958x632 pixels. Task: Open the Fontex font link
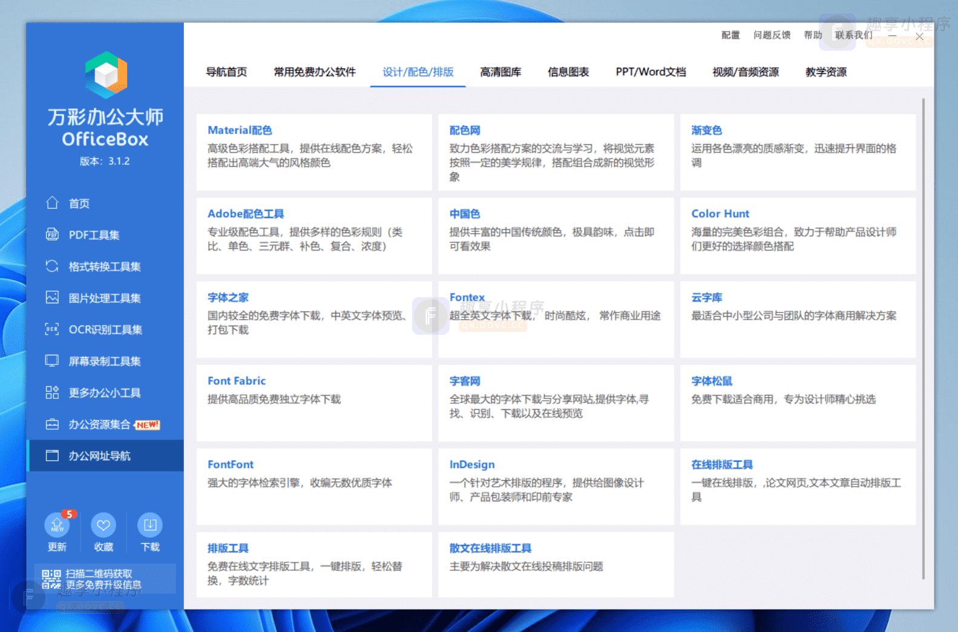pos(467,297)
